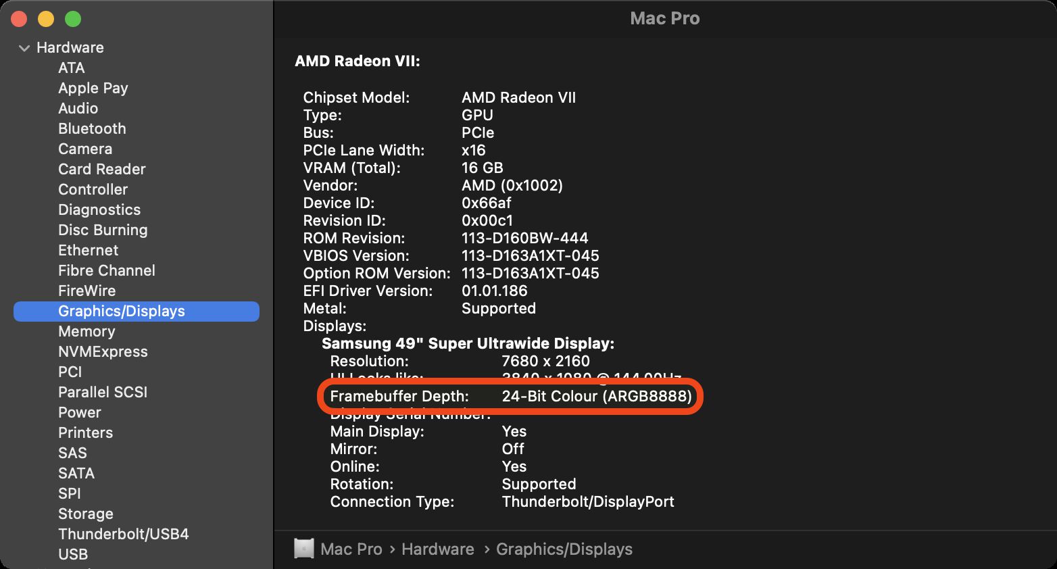The height and width of the screenshot is (569, 1057).
Task: Click Revision ID value 0x00c1
Action: pyautogui.click(x=487, y=221)
